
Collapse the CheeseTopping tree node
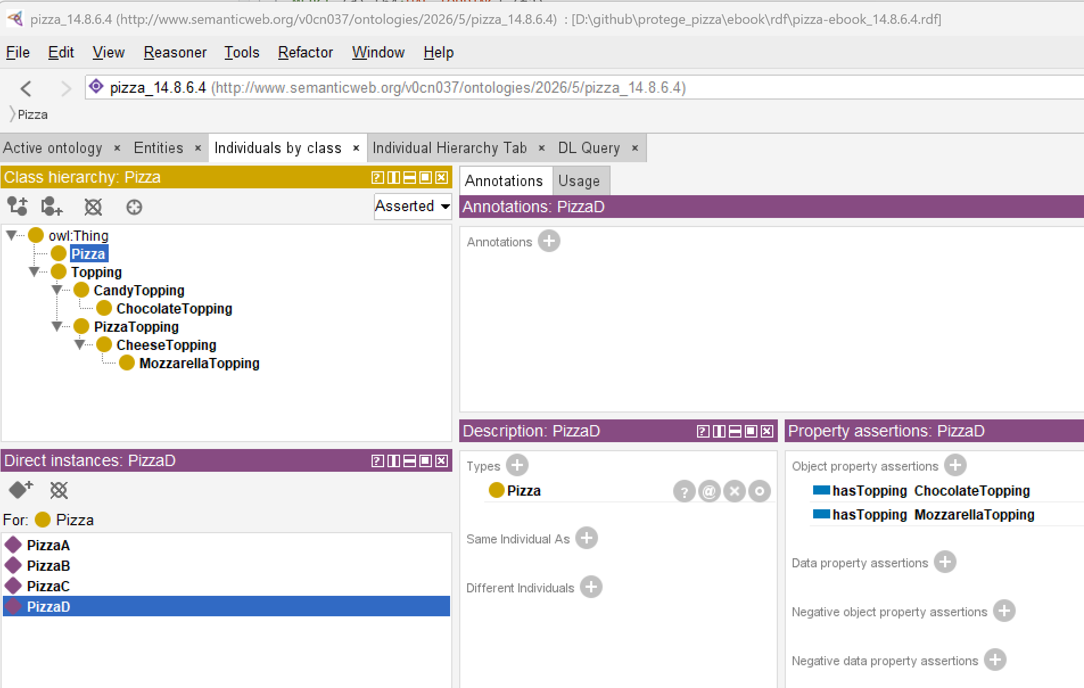(x=80, y=344)
